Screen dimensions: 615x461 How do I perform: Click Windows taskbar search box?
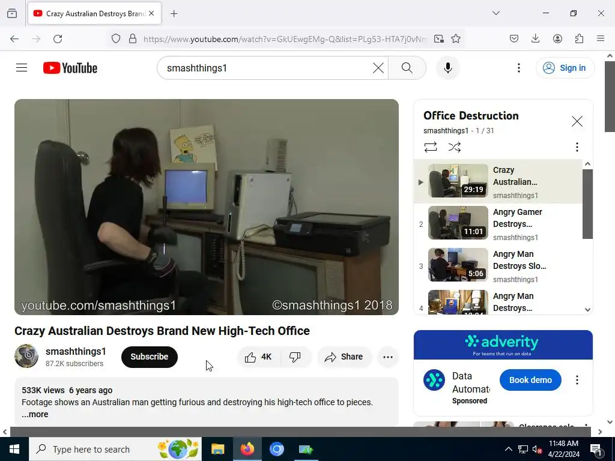point(115,449)
